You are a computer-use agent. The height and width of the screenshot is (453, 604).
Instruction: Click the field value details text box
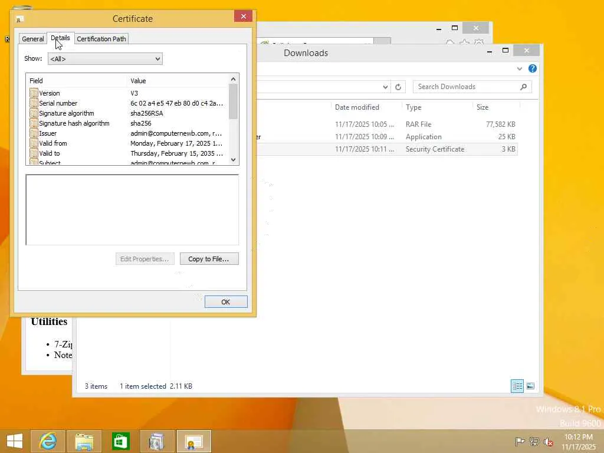tap(132, 209)
